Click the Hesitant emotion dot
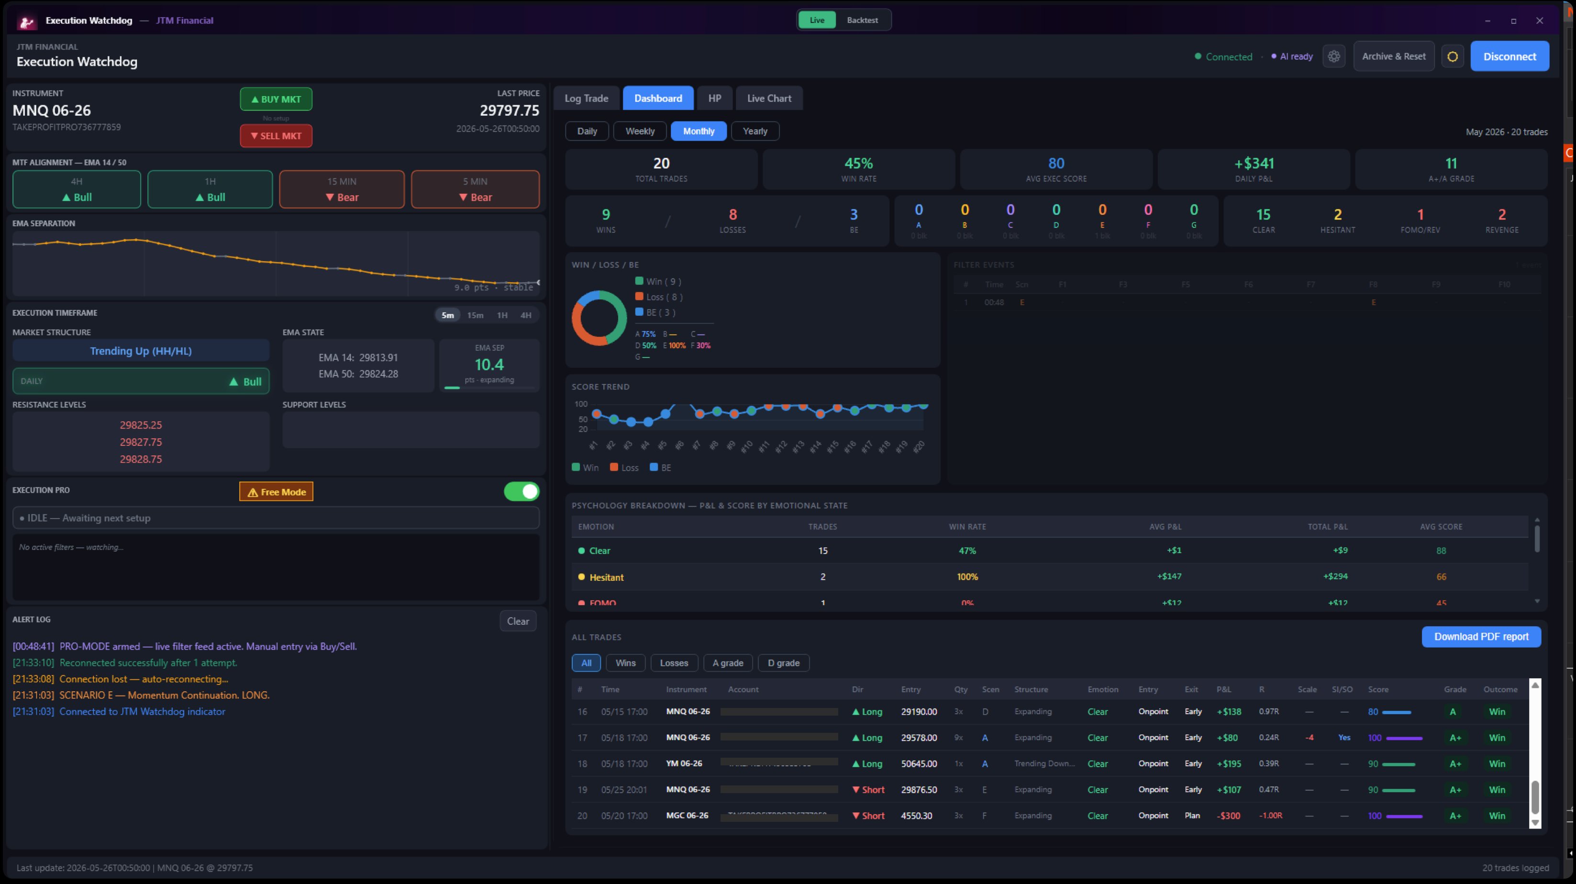Viewport: 1576px width, 884px height. click(x=581, y=577)
